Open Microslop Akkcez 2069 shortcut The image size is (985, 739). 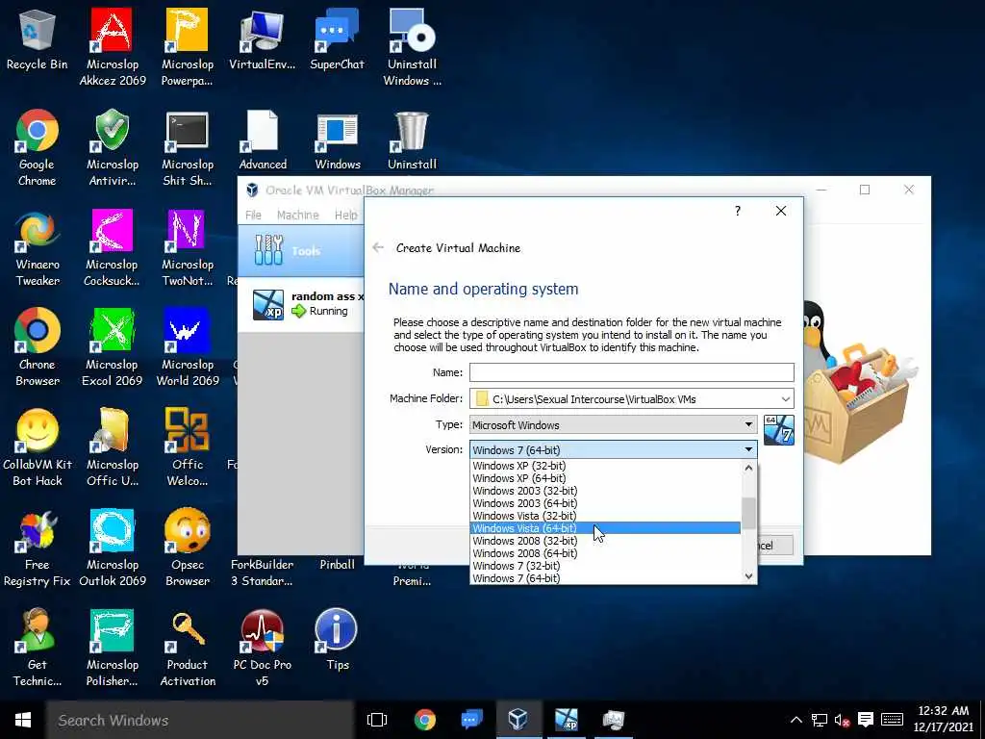point(113,47)
